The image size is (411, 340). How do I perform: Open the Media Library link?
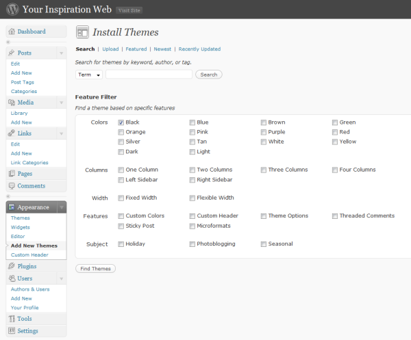(x=19, y=113)
